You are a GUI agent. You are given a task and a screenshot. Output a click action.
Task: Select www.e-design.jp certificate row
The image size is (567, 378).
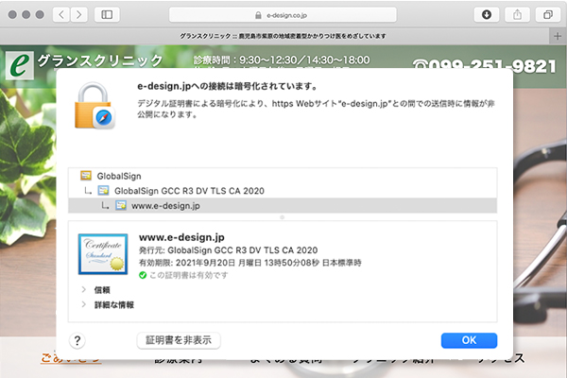283,205
